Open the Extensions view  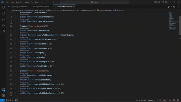point(3,32)
